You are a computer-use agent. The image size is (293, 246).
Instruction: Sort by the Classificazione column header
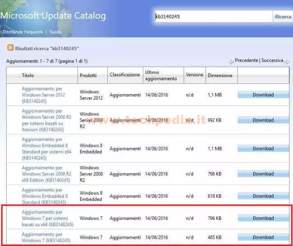click(124, 75)
